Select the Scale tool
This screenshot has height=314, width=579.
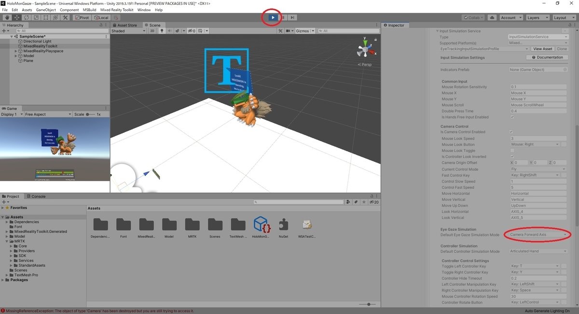(36, 17)
